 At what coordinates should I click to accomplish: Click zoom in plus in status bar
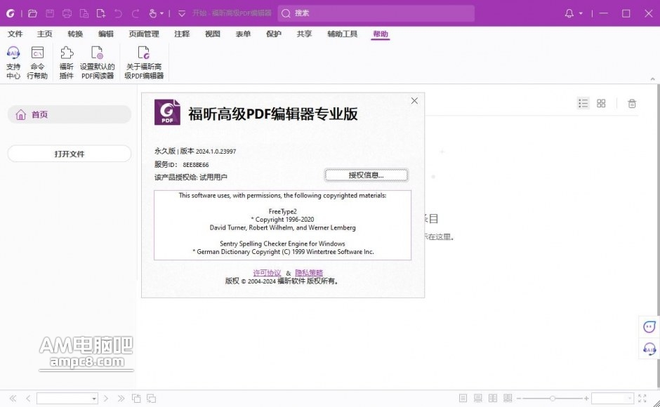point(586,398)
